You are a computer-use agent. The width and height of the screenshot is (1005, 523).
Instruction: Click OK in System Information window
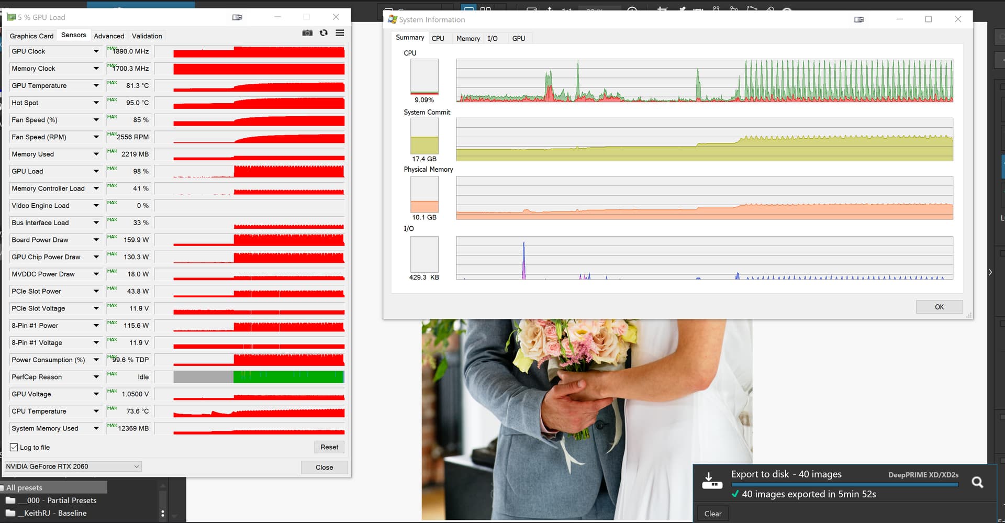point(939,307)
